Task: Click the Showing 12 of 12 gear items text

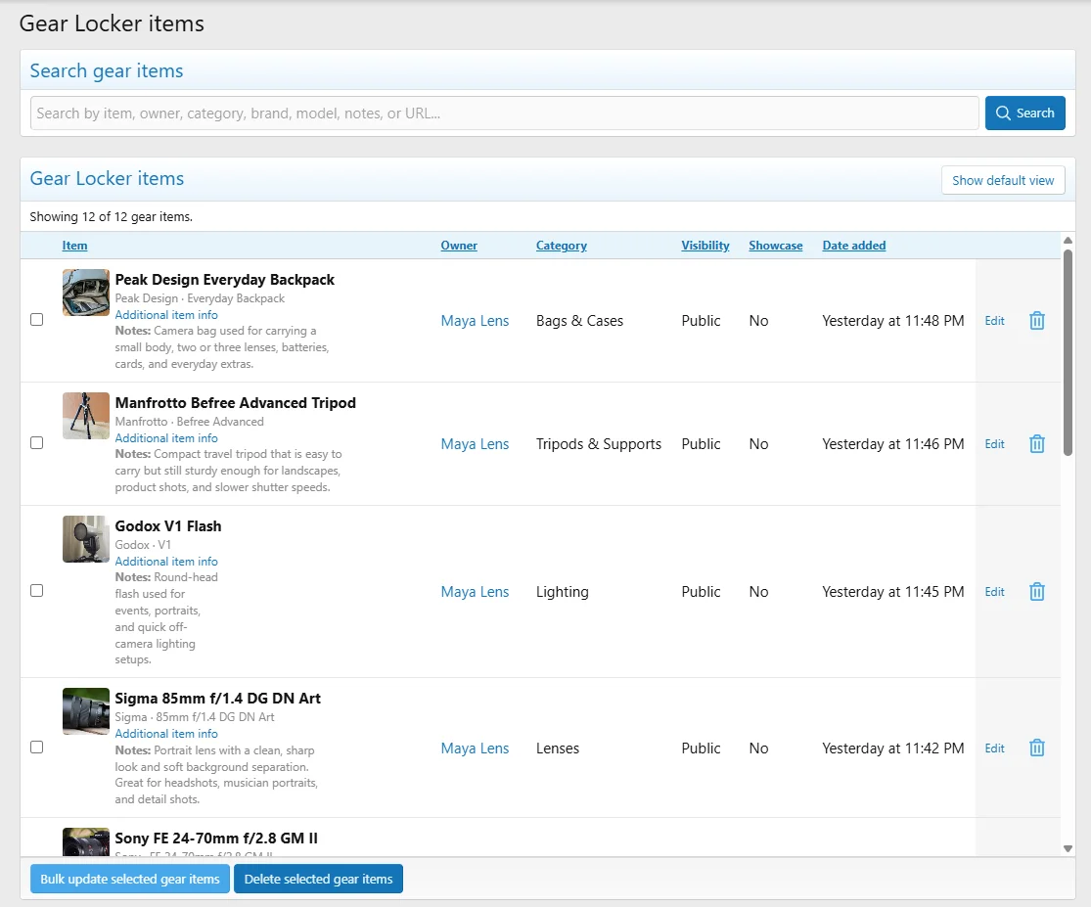Action: (112, 216)
